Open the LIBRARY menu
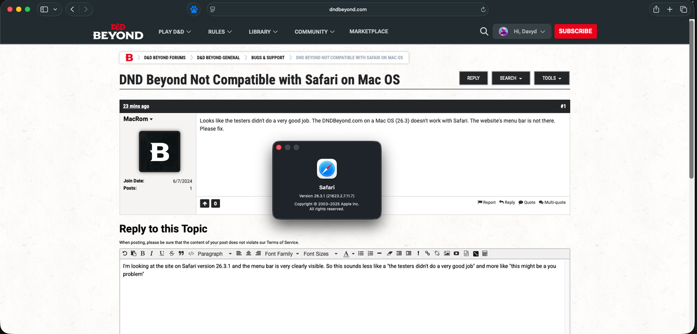The image size is (697, 334). 263,32
